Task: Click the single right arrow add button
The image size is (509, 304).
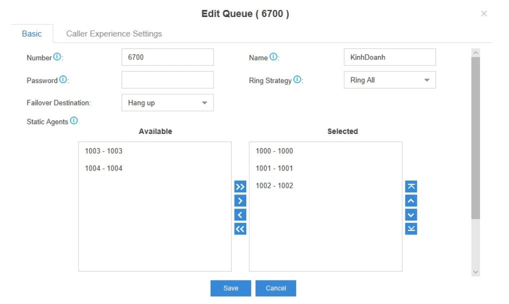Action: tap(240, 201)
